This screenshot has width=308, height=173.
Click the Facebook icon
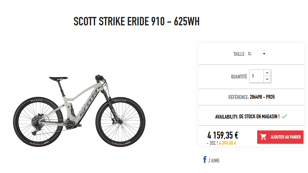pyautogui.click(x=205, y=160)
